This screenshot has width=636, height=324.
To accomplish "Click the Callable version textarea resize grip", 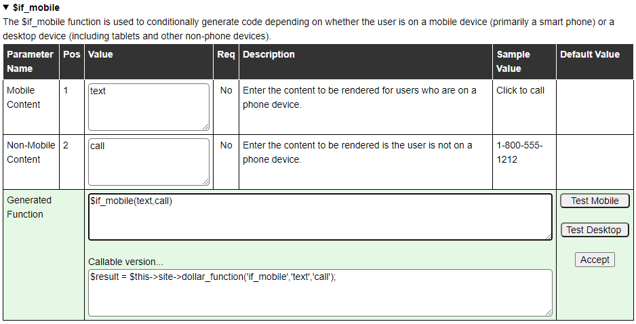I will (x=548, y=312).
